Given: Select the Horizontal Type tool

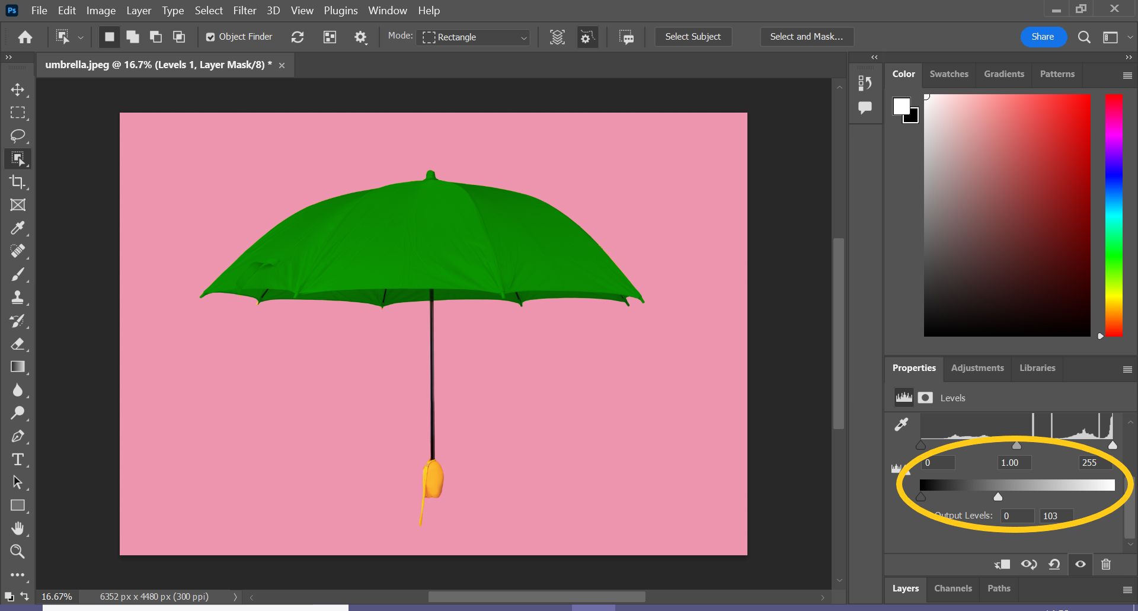Looking at the screenshot, I should click(x=18, y=459).
